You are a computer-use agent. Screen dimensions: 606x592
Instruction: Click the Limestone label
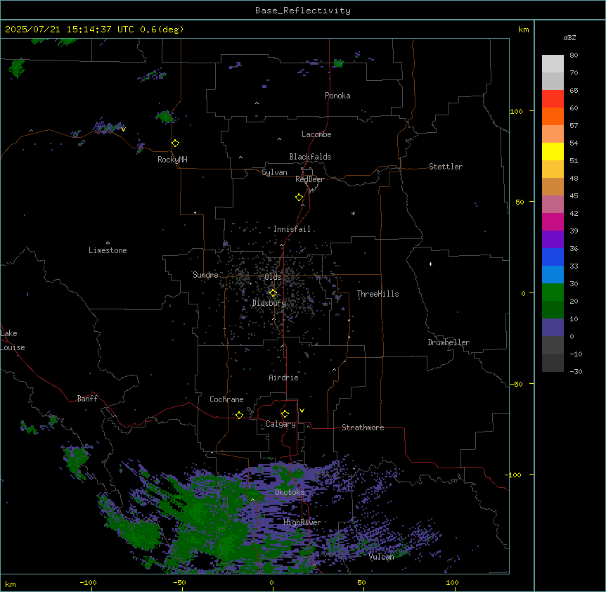(108, 250)
